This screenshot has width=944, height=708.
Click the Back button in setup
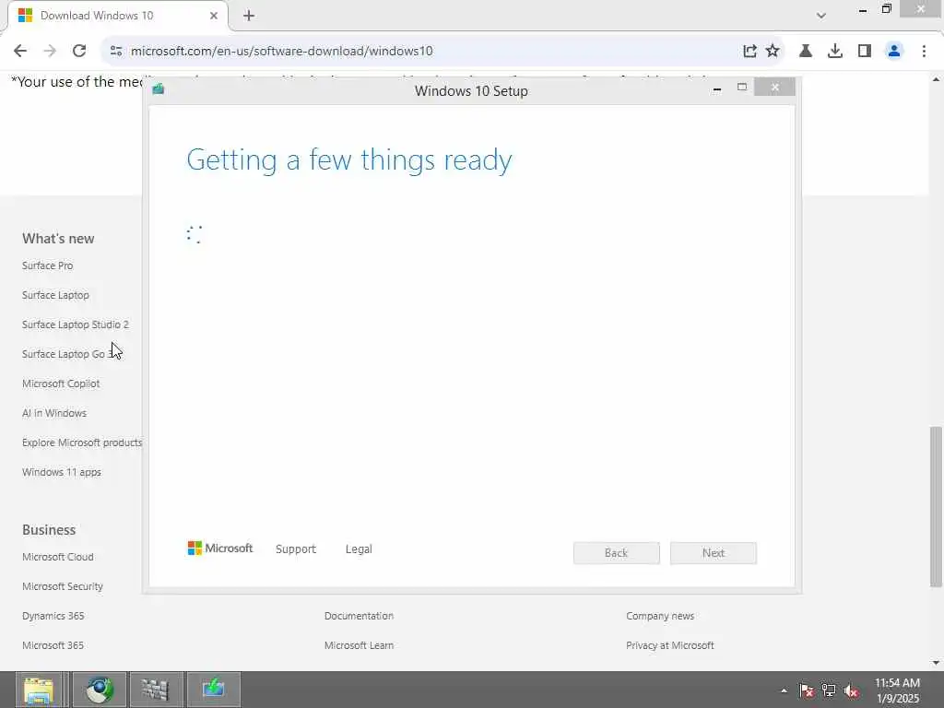pos(617,553)
